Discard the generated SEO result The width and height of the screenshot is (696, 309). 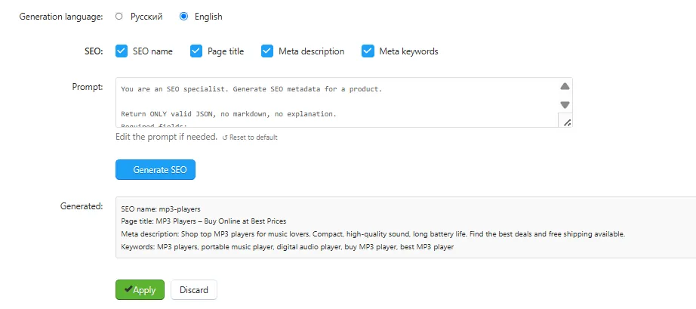(x=194, y=290)
